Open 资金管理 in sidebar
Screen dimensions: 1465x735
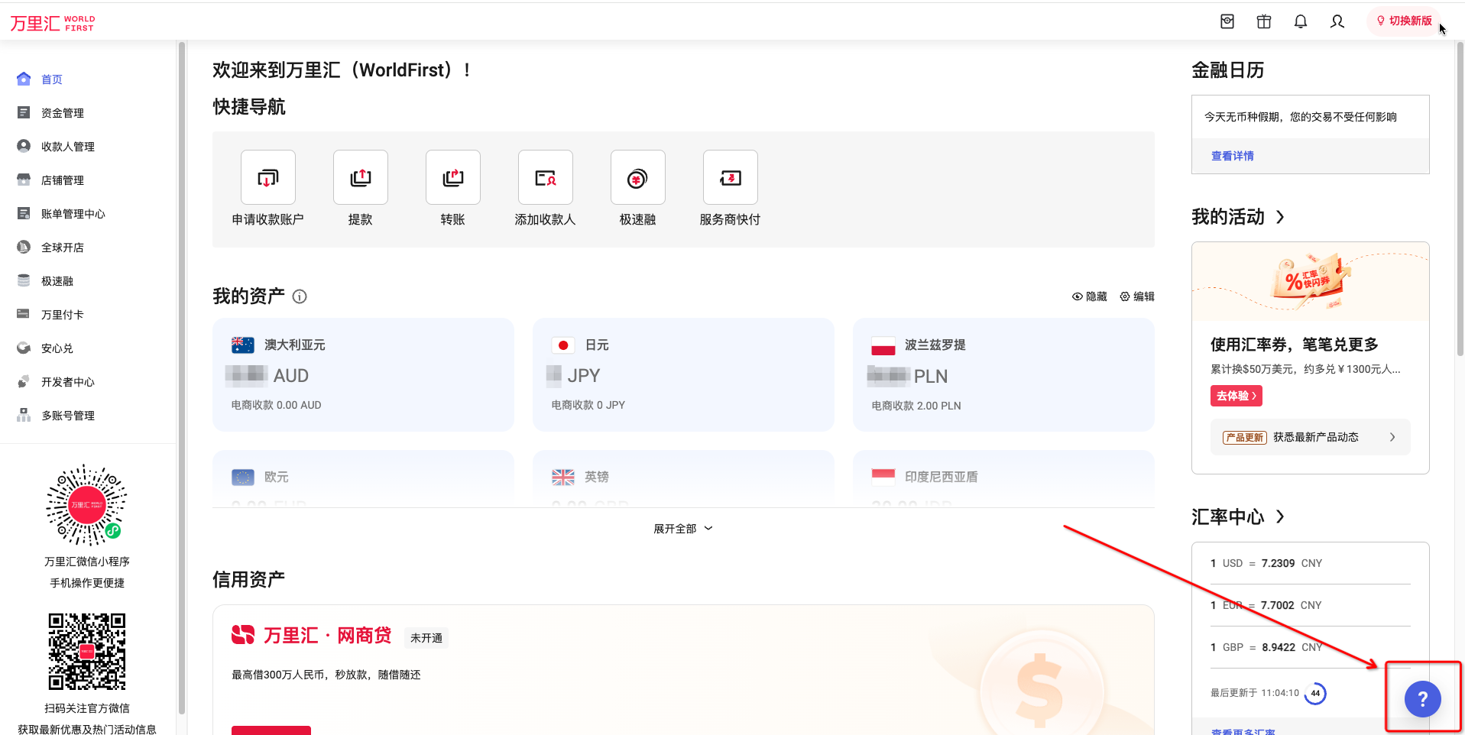(62, 113)
